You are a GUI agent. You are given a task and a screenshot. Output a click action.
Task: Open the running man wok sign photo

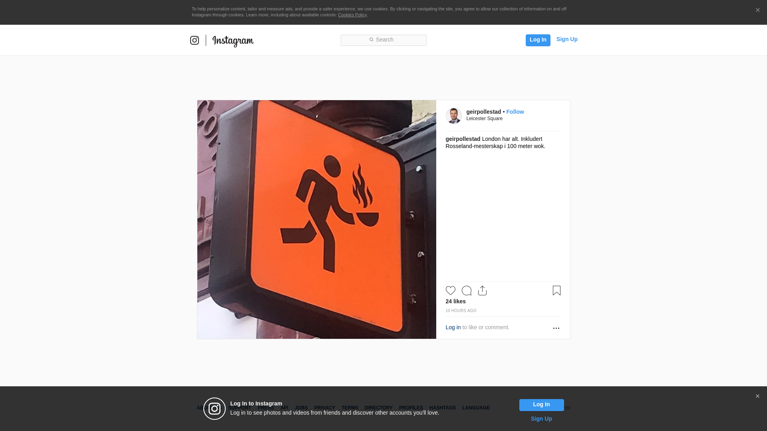[x=316, y=219]
